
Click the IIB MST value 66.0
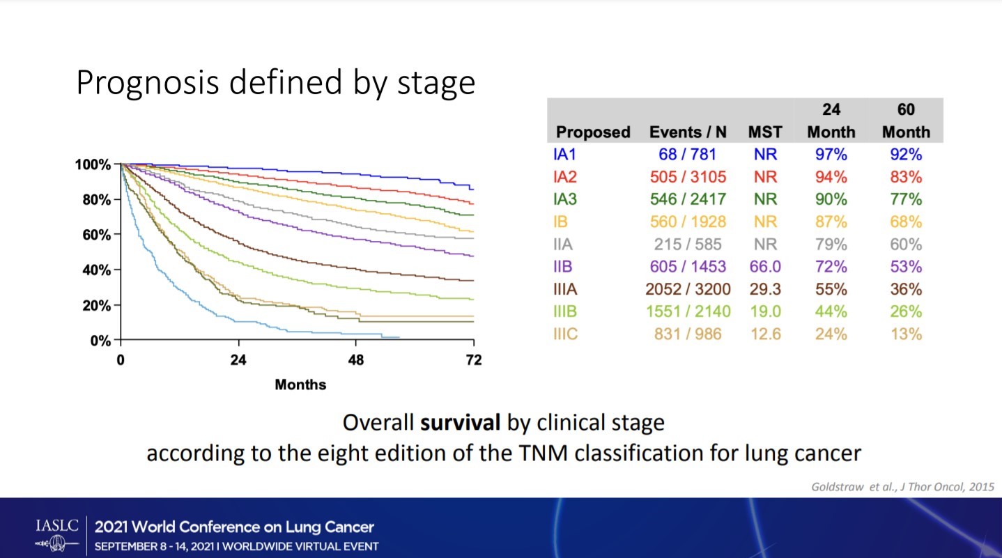pyautogui.click(x=765, y=267)
